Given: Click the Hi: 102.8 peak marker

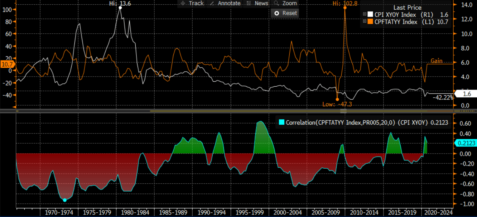Looking at the screenshot, I should 345,7.
